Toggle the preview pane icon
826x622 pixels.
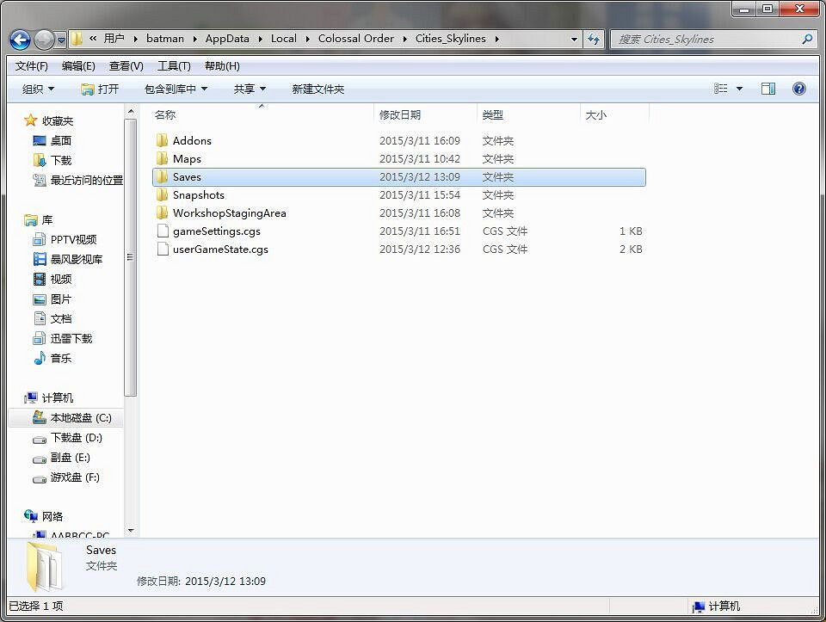click(767, 89)
